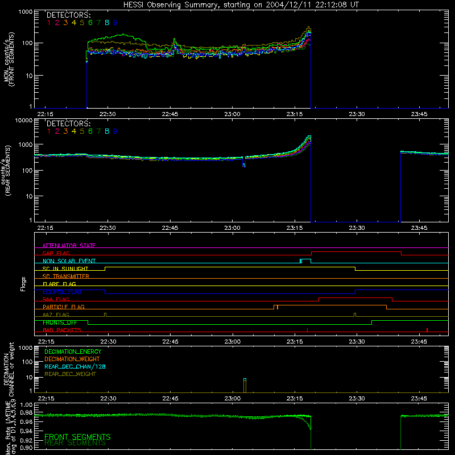Click the FLARE_FLAG label
The height and width of the screenshot is (455, 455).
(59, 284)
